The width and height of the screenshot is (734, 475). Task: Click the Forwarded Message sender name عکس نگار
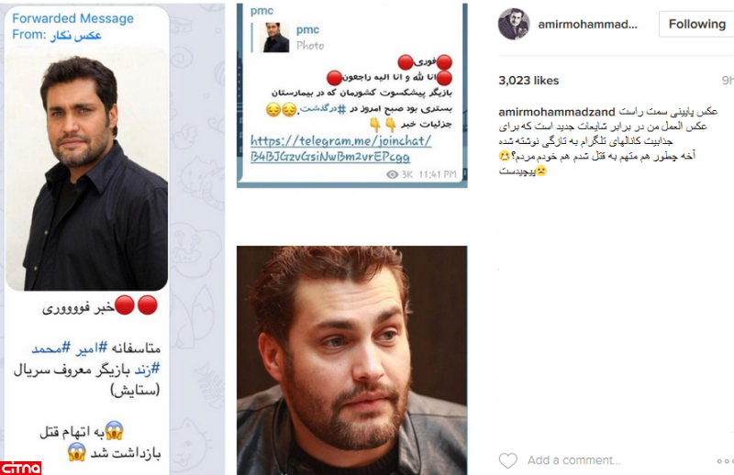[75, 35]
